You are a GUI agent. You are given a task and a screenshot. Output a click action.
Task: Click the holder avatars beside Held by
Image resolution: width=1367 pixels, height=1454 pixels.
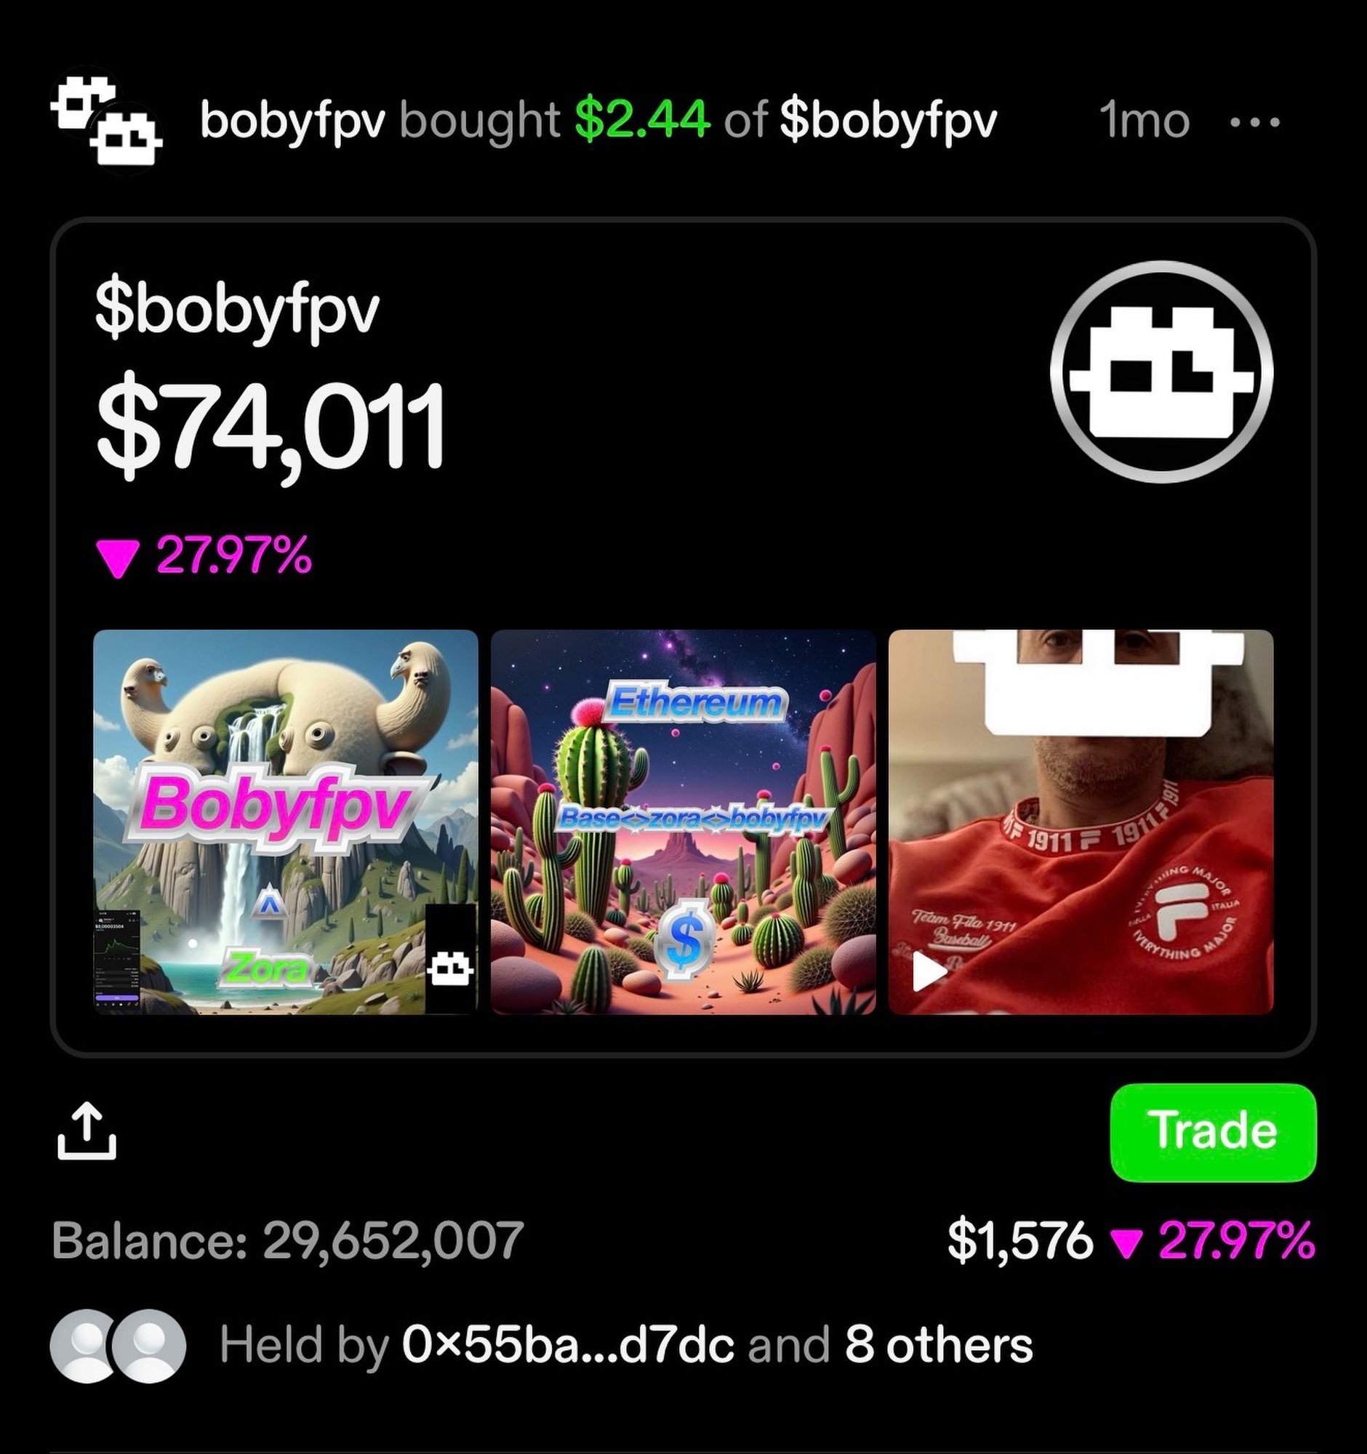[118, 1345]
